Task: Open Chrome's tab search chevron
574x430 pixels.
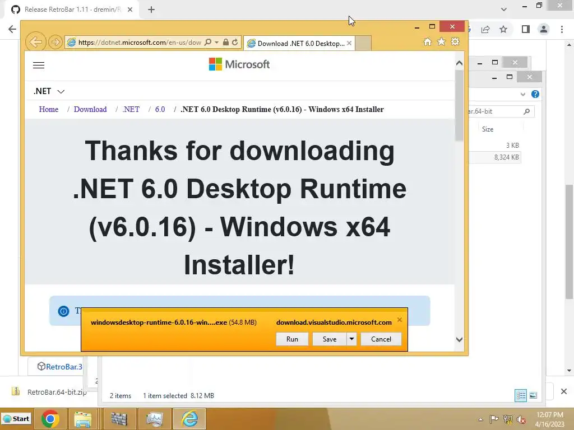Action: click(x=504, y=10)
